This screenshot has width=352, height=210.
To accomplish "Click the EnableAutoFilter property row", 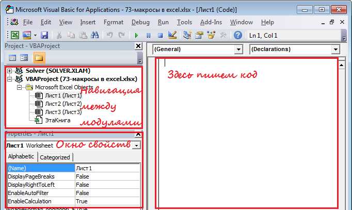I will click(x=74, y=193).
